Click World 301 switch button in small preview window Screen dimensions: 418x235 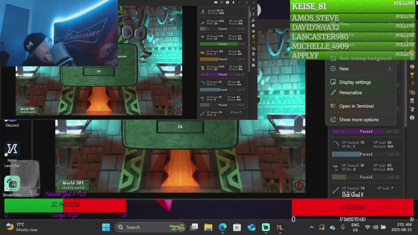[x=27, y=110]
